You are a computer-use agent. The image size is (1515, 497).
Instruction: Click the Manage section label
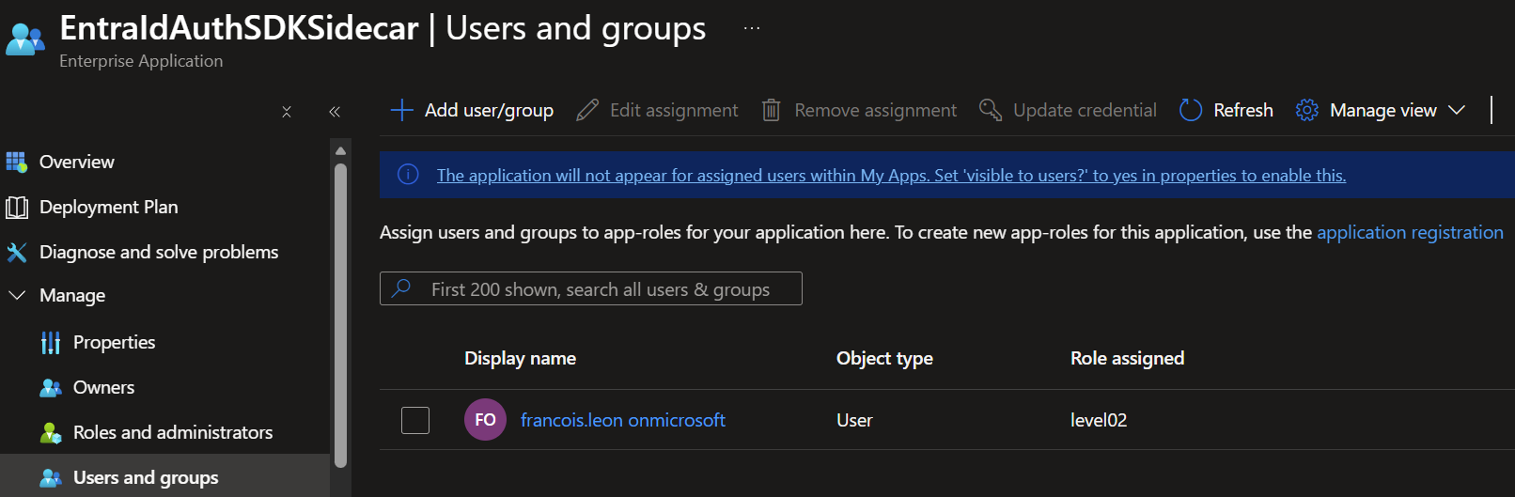pos(72,295)
